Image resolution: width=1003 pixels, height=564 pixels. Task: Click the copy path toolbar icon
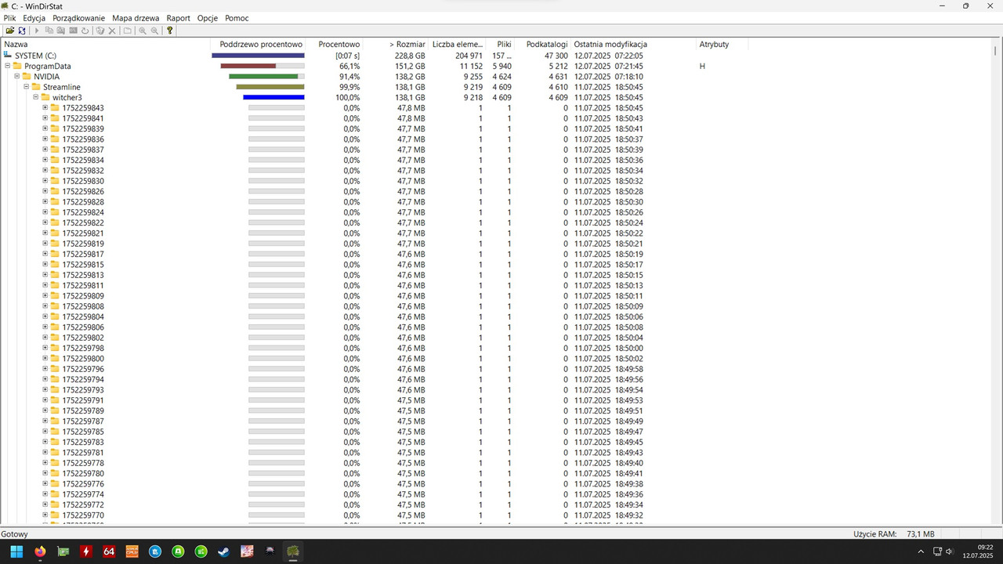pos(49,31)
